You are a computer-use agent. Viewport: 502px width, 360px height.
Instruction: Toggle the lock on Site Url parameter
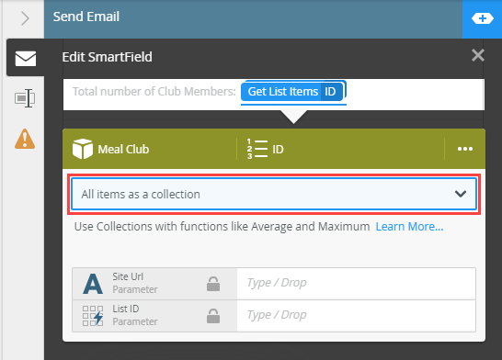click(x=213, y=284)
